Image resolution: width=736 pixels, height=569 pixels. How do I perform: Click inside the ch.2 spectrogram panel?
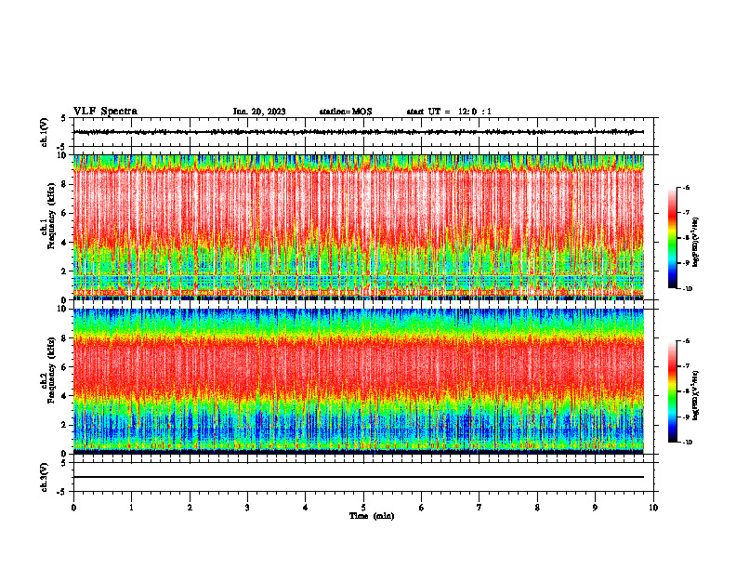click(359, 381)
